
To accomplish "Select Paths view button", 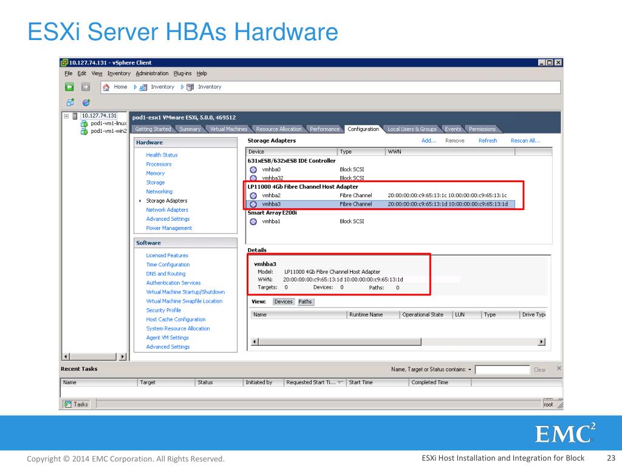I will click(305, 302).
